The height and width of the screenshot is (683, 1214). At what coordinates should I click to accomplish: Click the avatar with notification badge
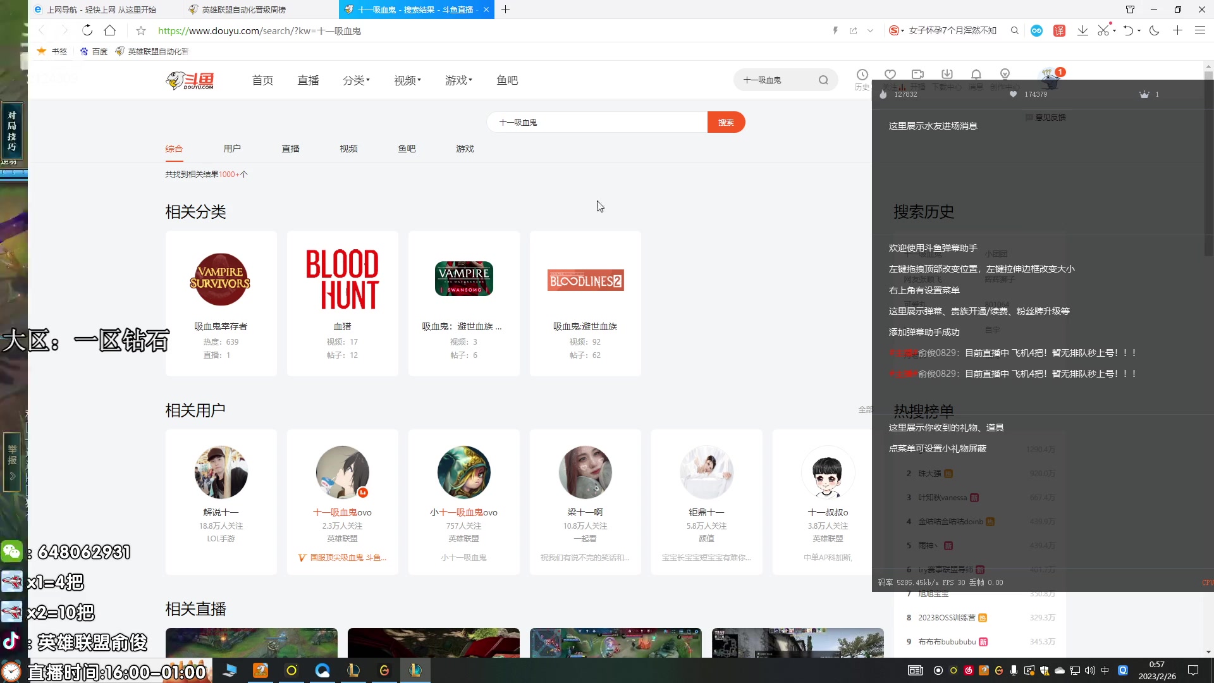(x=1050, y=78)
